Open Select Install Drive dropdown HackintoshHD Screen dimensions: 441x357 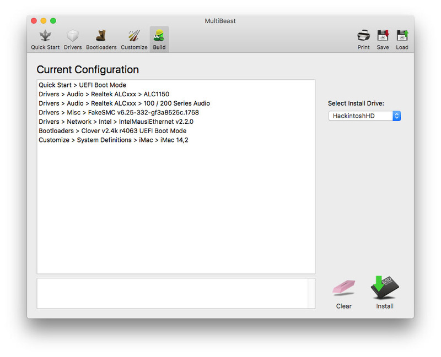[364, 116]
